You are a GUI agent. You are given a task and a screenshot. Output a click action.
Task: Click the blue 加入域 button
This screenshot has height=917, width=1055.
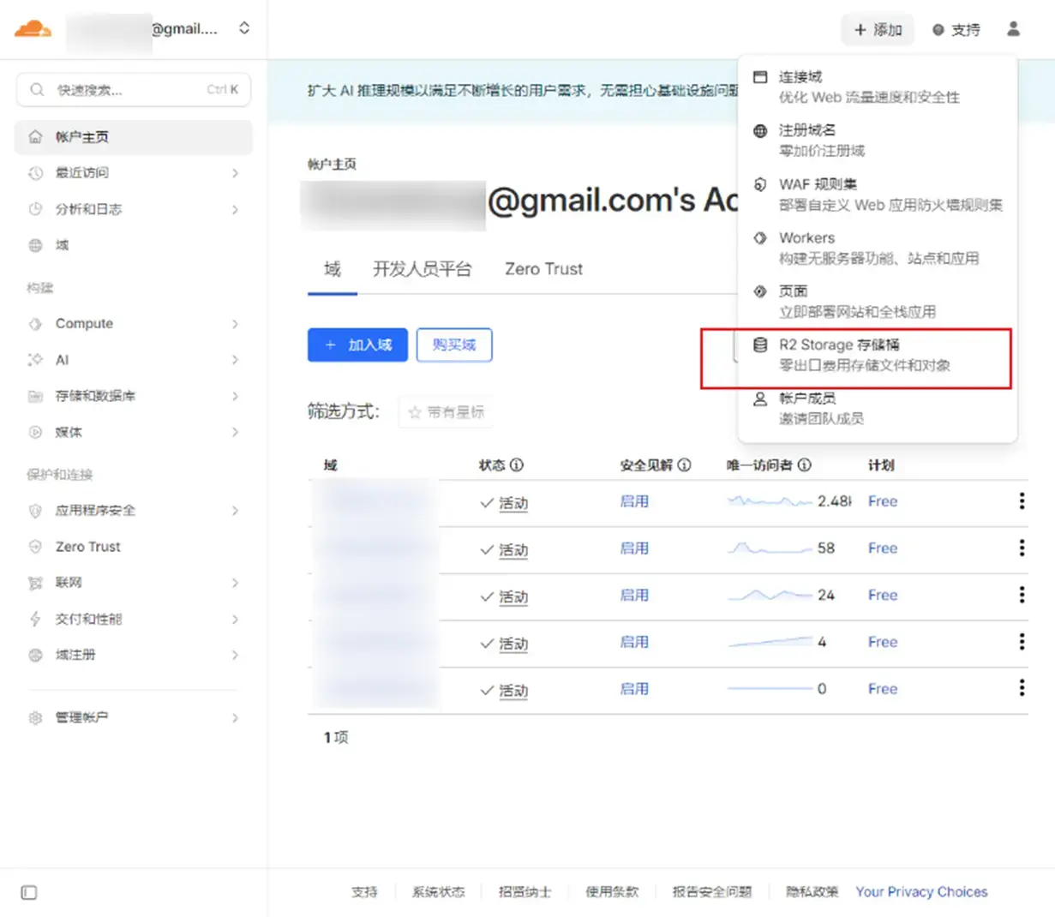tap(357, 345)
